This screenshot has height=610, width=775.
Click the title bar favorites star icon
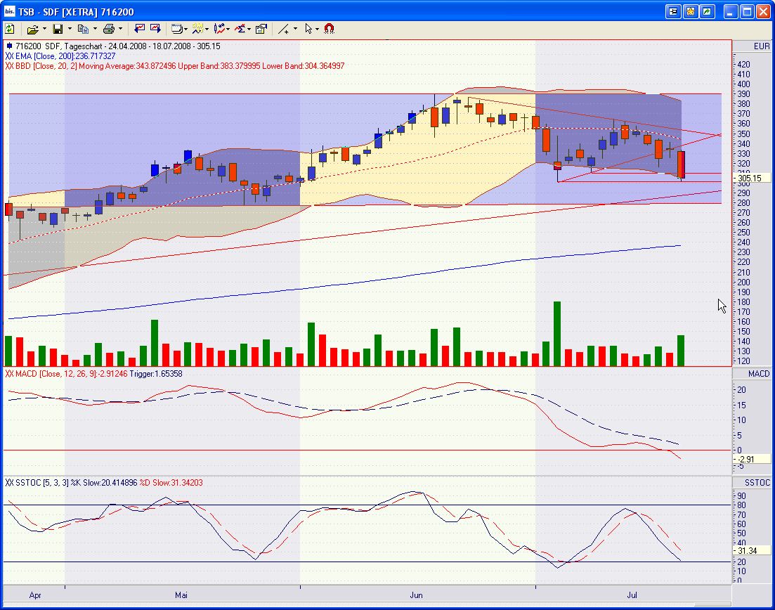tap(691, 11)
